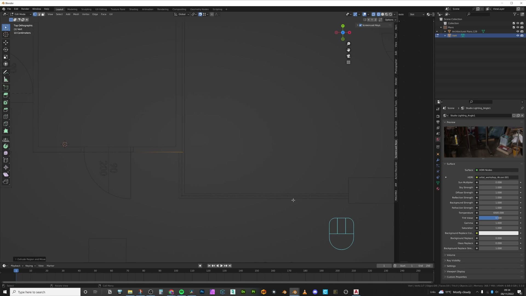Screen dimensions: 526x296
Task: Choose the Inset Faces tool
Action: click(6, 102)
